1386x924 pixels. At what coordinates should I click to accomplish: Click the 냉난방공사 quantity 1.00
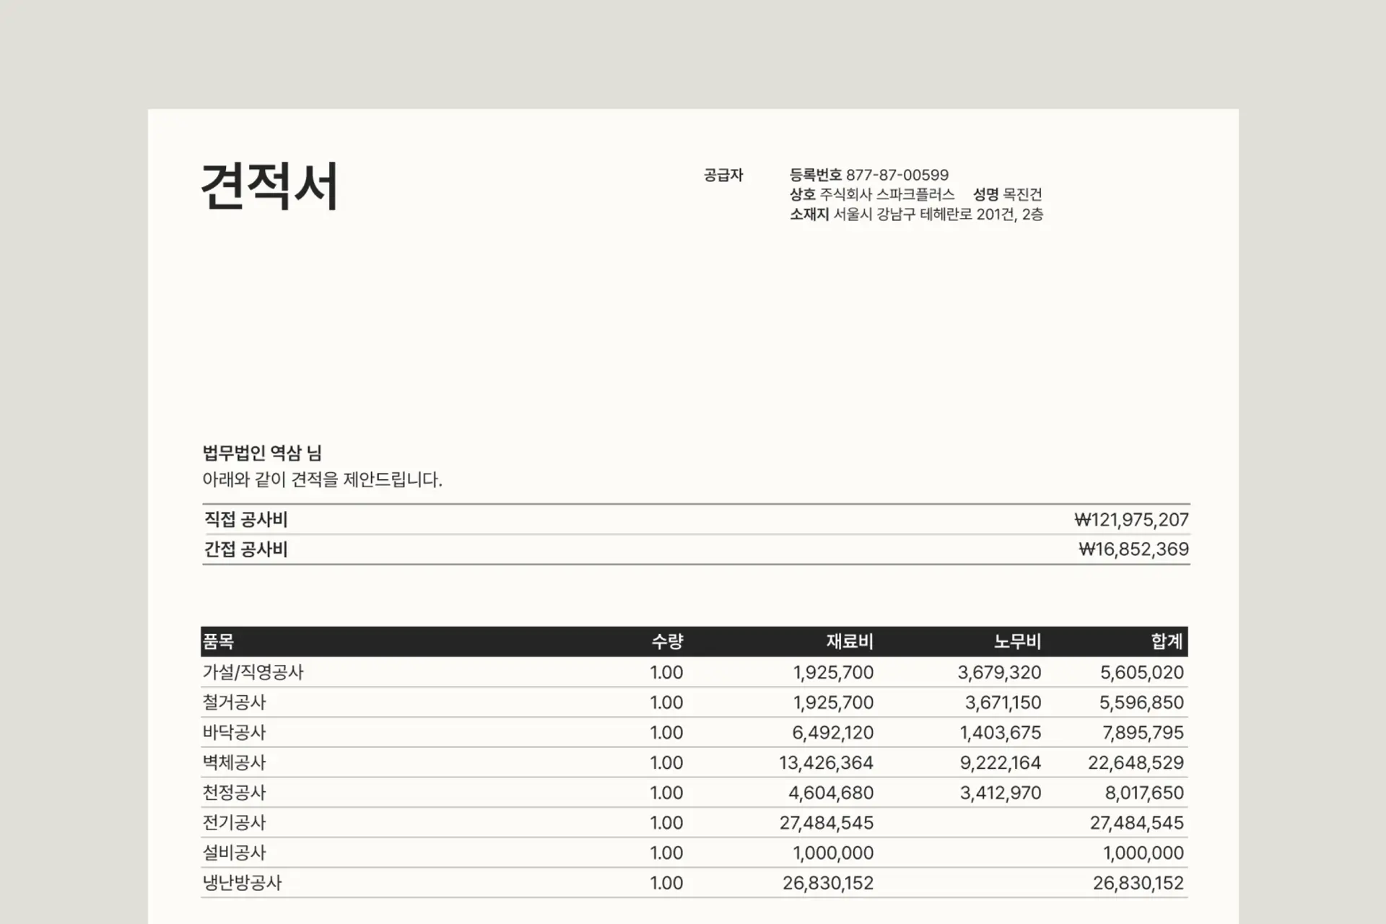pos(666,883)
